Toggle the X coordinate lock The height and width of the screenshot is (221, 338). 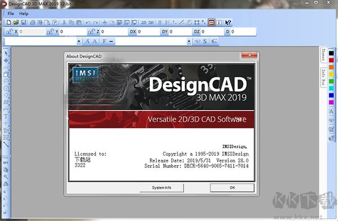[x=9, y=32]
